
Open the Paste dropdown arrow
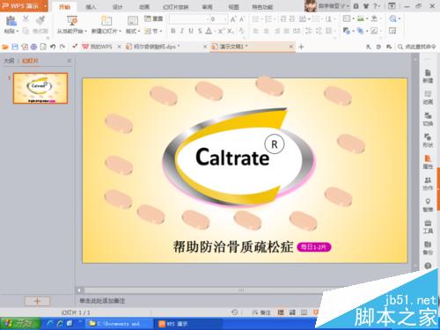pos(18,31)
